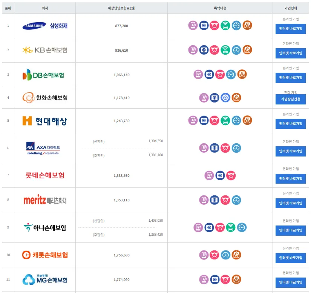
Task: Click the 특약내용 column header
Action: (x=220, y=8)
